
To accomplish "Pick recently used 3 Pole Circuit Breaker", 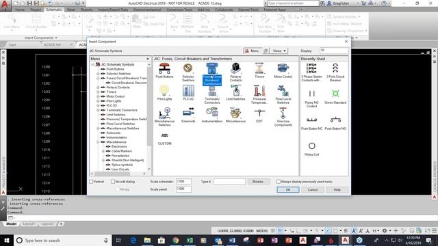I will tap(335, 68).
